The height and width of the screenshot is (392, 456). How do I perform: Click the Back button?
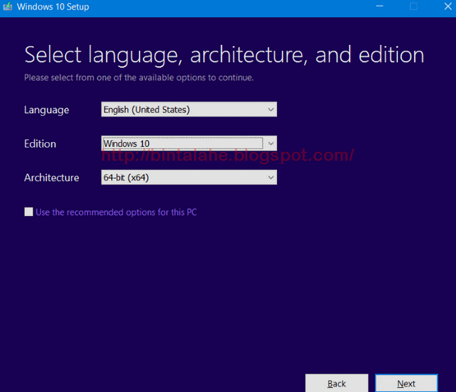(x=336, y=383)
